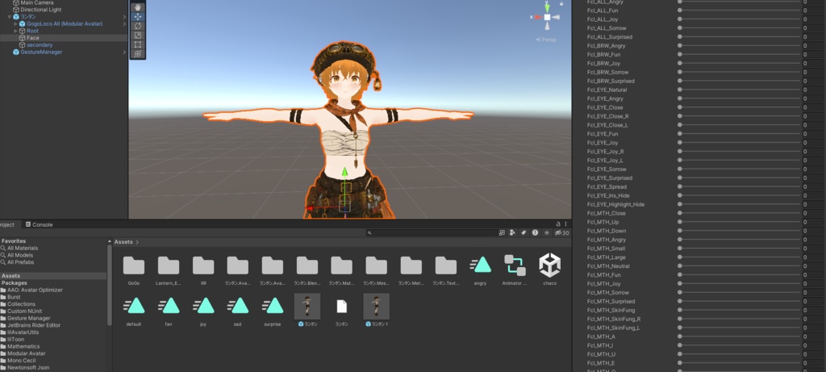Adjust the Fcl_ALL_Joy blendshape slider
Screen dimensions: 826x372
pyautogui.click(x=739, y=19)
